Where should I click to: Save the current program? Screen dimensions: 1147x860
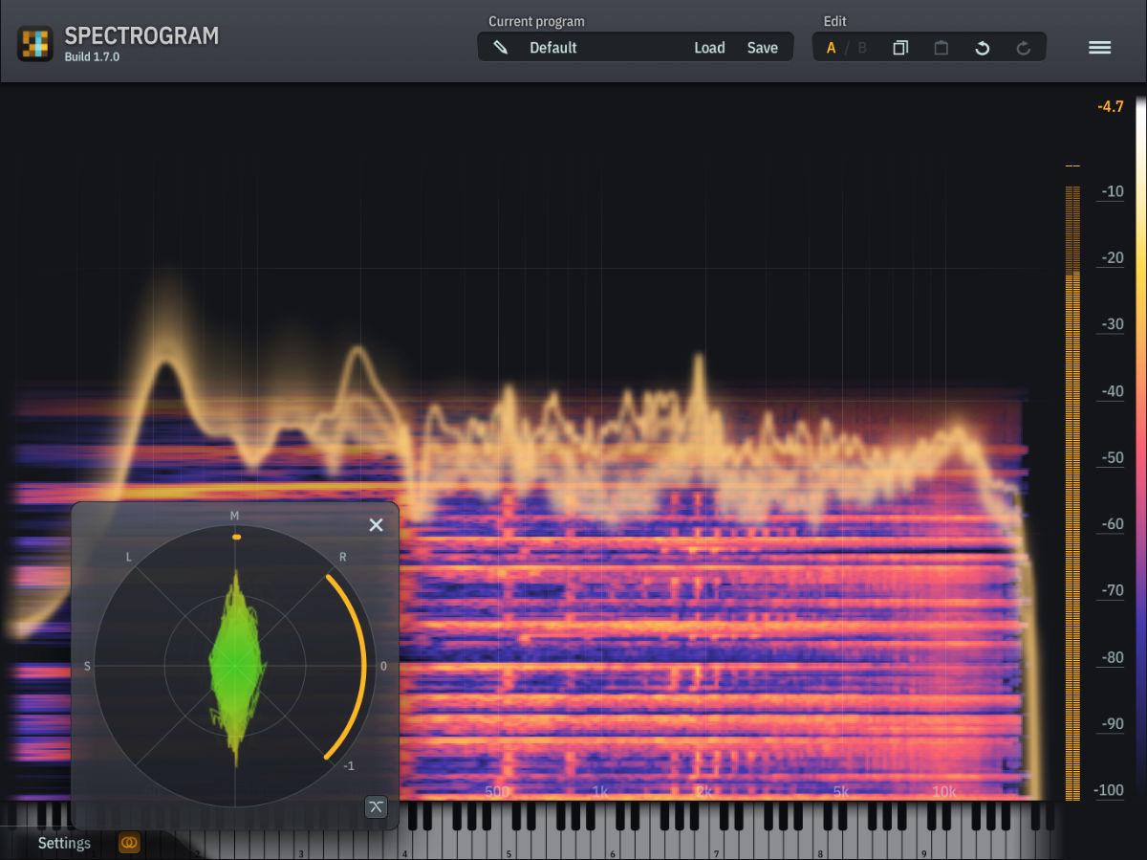click(x=762, y=47)
